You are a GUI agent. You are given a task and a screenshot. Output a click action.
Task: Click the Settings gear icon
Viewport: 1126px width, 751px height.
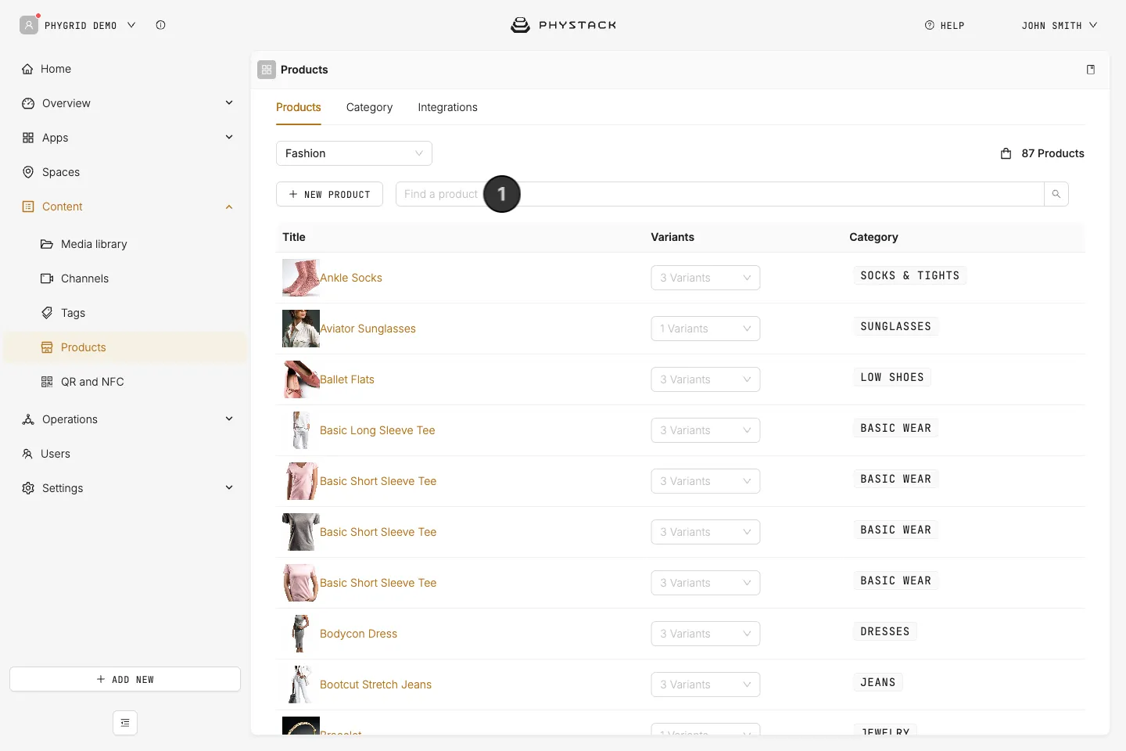click(x=28, y=488)
